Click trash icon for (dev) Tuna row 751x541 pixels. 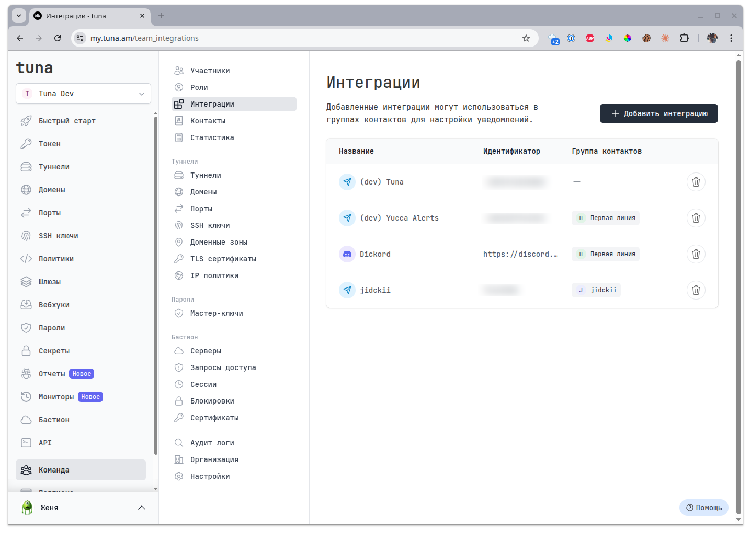coord(696,182)
